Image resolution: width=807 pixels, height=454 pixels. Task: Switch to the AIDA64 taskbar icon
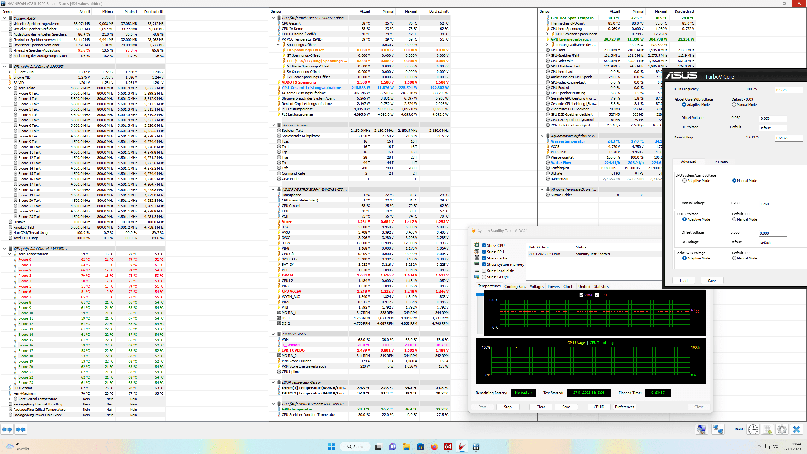point(448,446)
